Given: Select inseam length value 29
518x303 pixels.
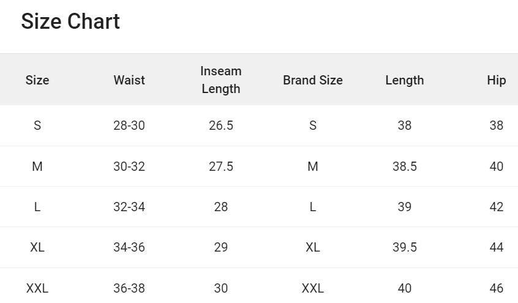Looking at the screenshot, I should pos(221,247).
